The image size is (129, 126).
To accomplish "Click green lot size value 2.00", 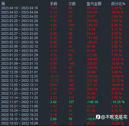I will click(x=53, y=119).
